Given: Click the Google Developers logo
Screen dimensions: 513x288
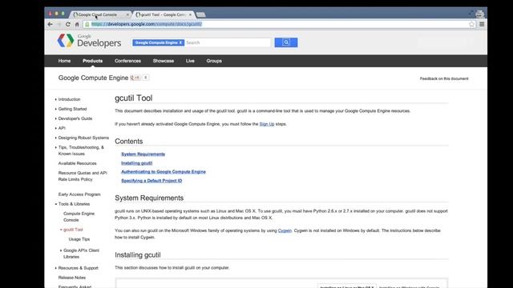Looking at the screenshot, I should tap(89, 41).
